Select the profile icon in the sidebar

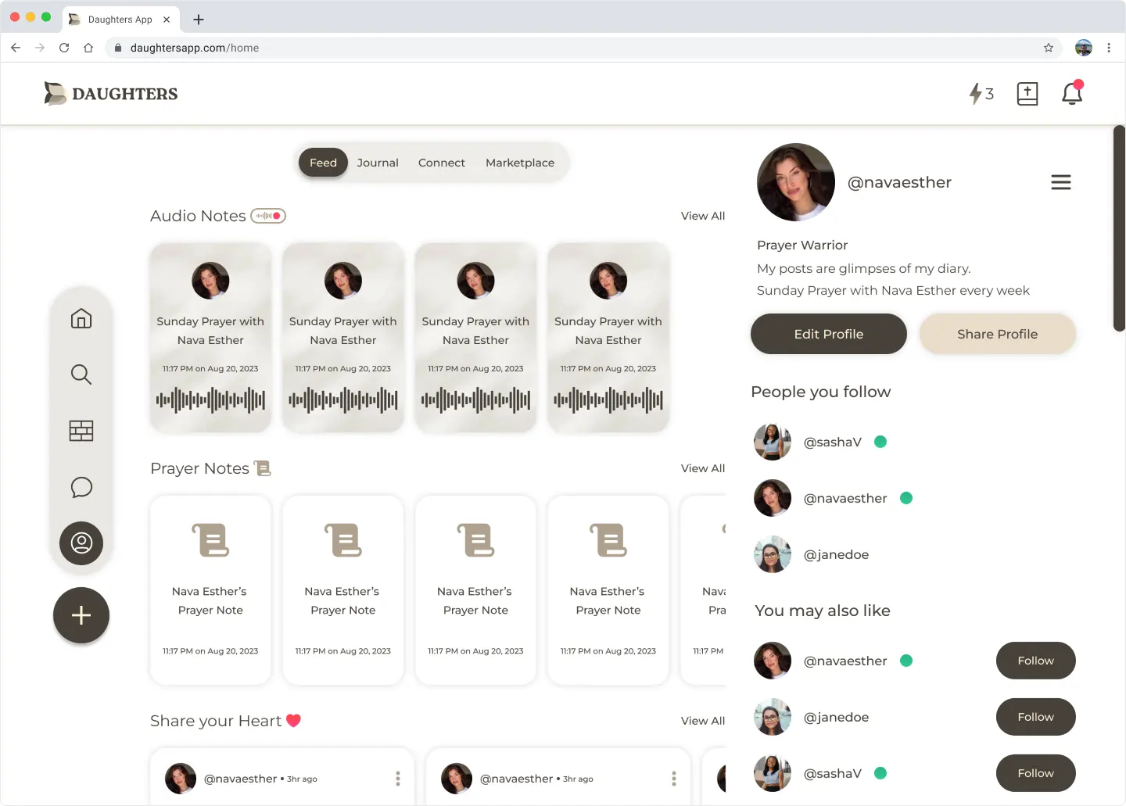(81, 543)
